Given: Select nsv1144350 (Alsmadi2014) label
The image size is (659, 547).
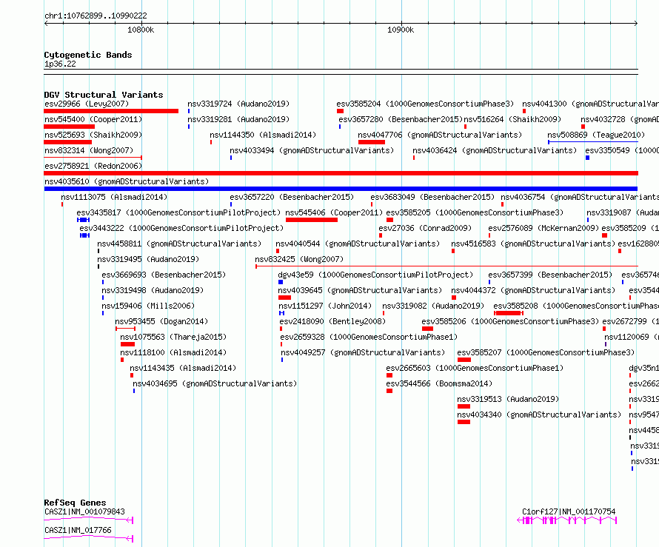Looking at the screenshot, I should pyautogui.click(x=263, y=135).
